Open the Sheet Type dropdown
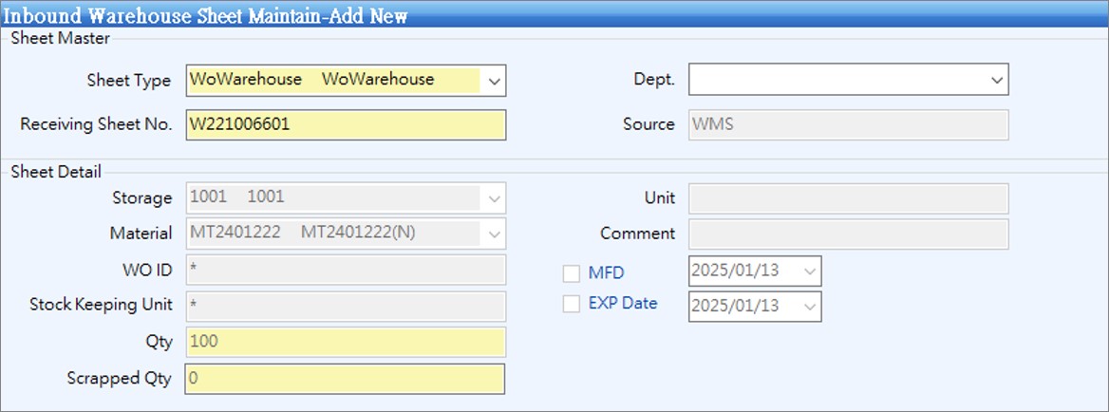The height and width of the screenshot is (412, 1109). tap(494, 81)
